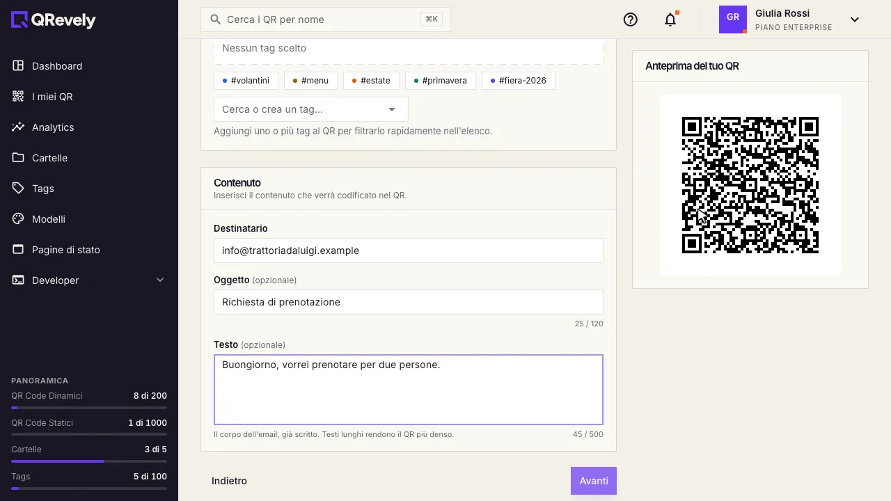Open the 'Cerca o crea un tag' dropdown arrow
This screenshot has width=891, height=501.
coord(392,109)
